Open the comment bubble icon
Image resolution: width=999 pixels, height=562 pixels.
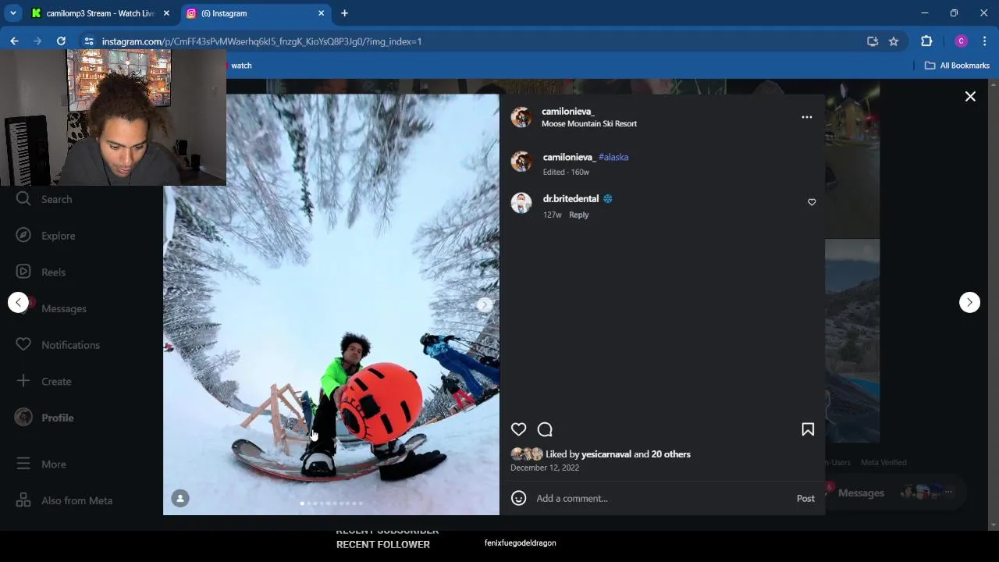coord(545,429)
